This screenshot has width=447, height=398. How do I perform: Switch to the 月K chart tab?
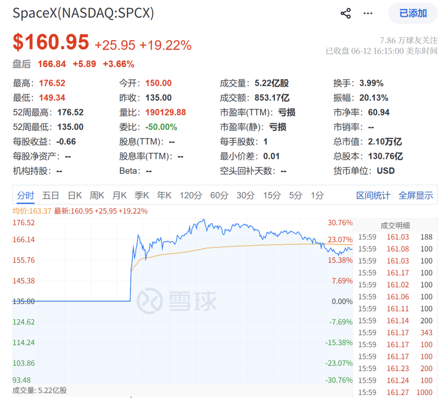[x=119, y=196]
